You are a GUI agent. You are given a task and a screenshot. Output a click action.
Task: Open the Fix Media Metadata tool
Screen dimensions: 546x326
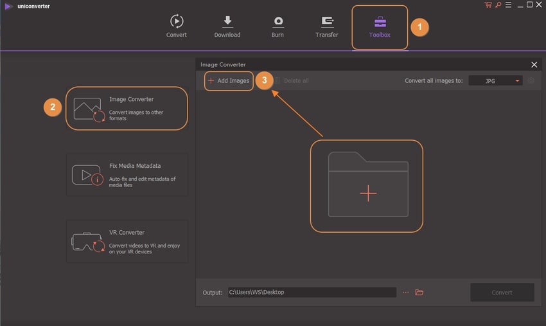pos(127,174)
